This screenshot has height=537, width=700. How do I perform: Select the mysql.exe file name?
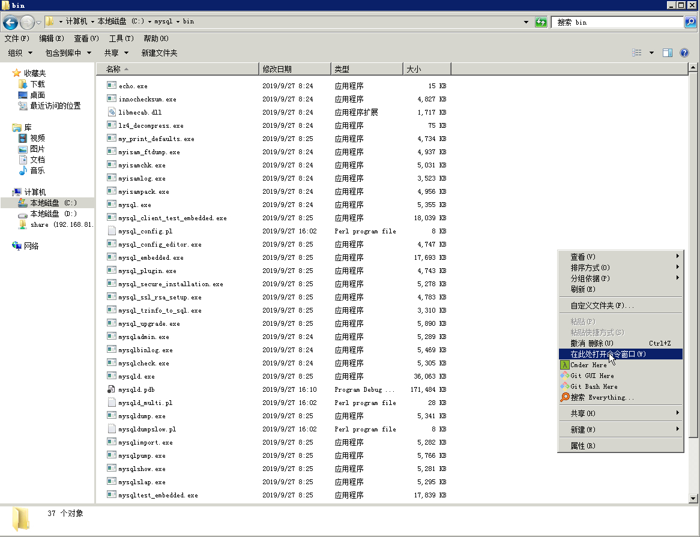click(x=135, y=205)
